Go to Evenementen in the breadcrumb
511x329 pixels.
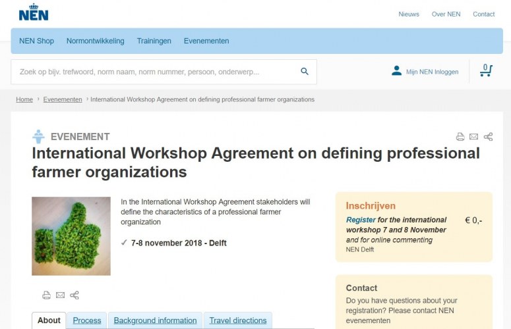click(x=63, y=99)
